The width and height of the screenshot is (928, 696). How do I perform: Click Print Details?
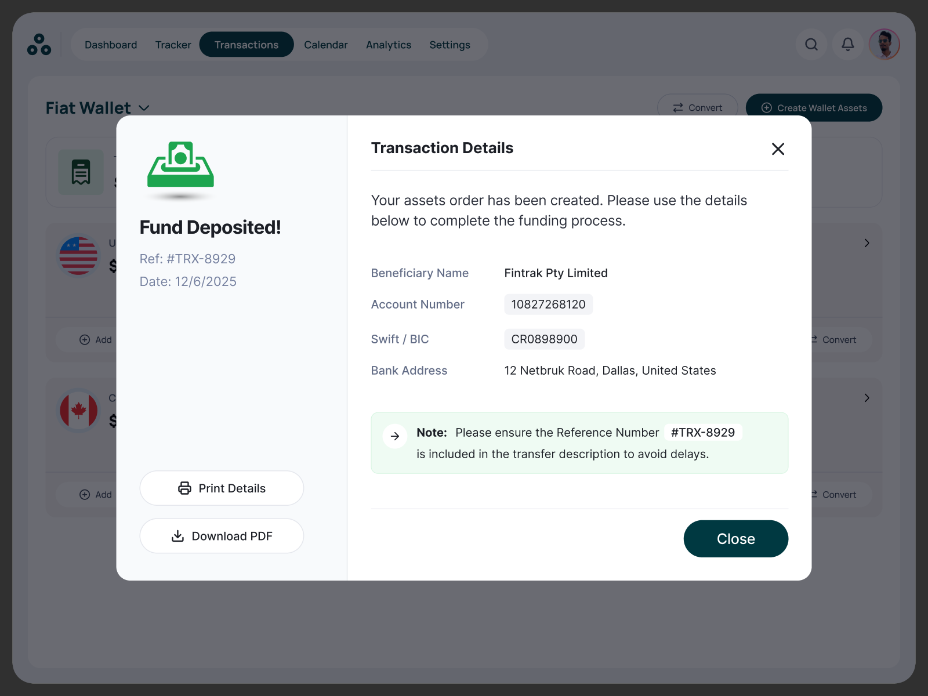[x=221, y=488]
